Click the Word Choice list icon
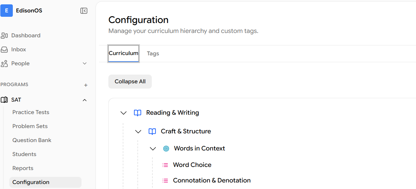The image size is (416, 189). [x=165, y=165]
